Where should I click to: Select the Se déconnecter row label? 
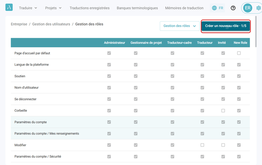26,99
